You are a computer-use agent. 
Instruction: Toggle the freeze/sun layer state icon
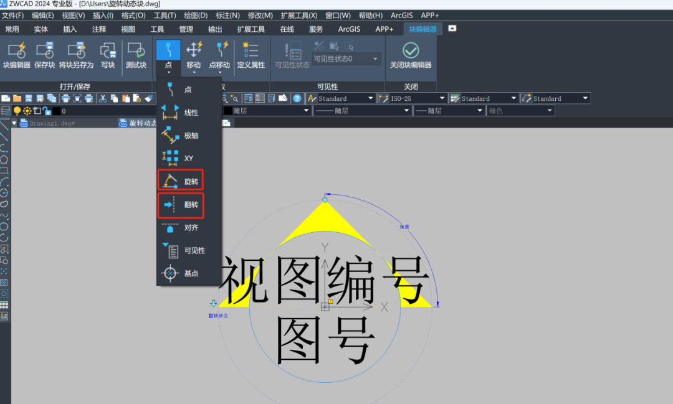tap(27, 110)
